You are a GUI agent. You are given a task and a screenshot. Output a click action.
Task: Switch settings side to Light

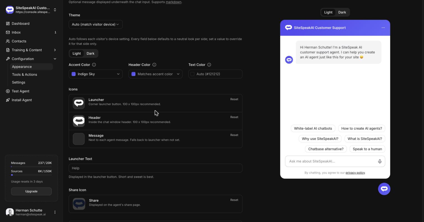(77, 53)
